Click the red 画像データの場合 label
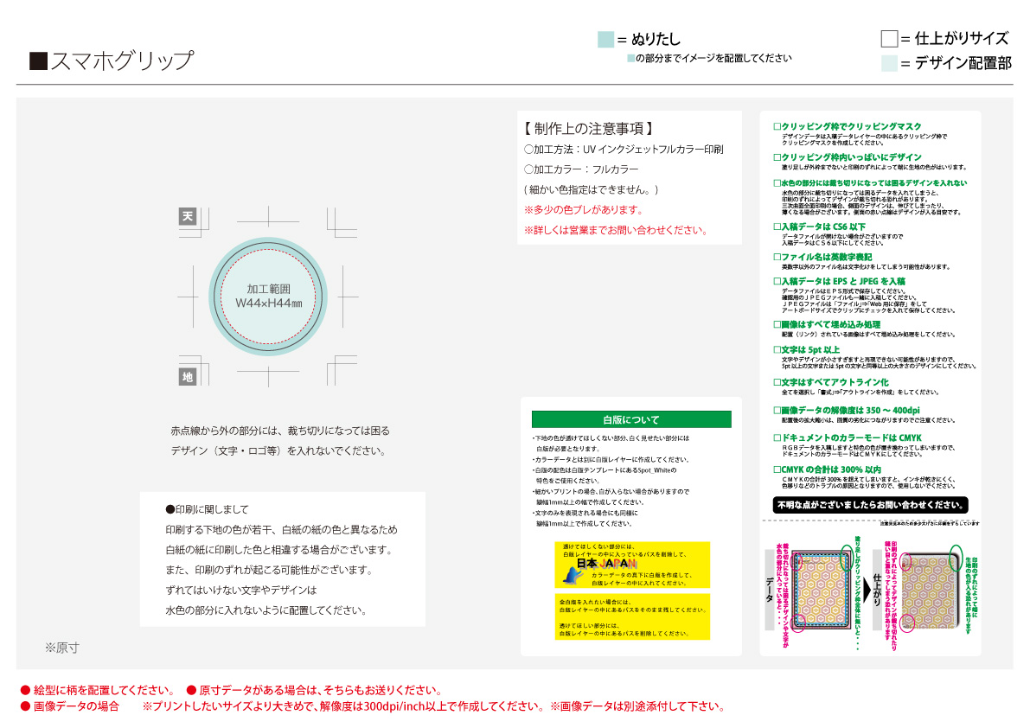 click(77, 707)
